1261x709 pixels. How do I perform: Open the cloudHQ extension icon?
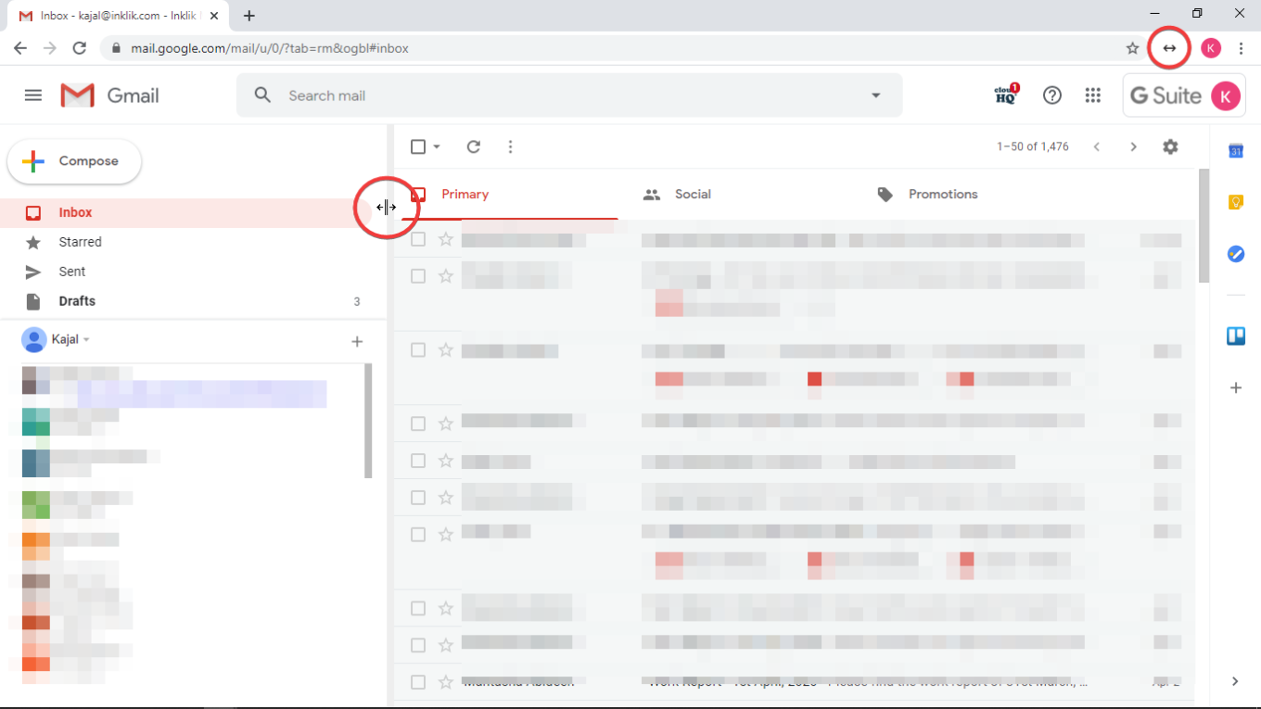coord(1007,95)
